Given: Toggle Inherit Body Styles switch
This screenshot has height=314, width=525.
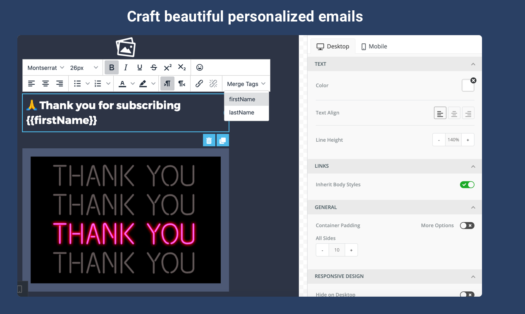Looking at the screenshot, I should pyautogui.click(x=467, y=185).
